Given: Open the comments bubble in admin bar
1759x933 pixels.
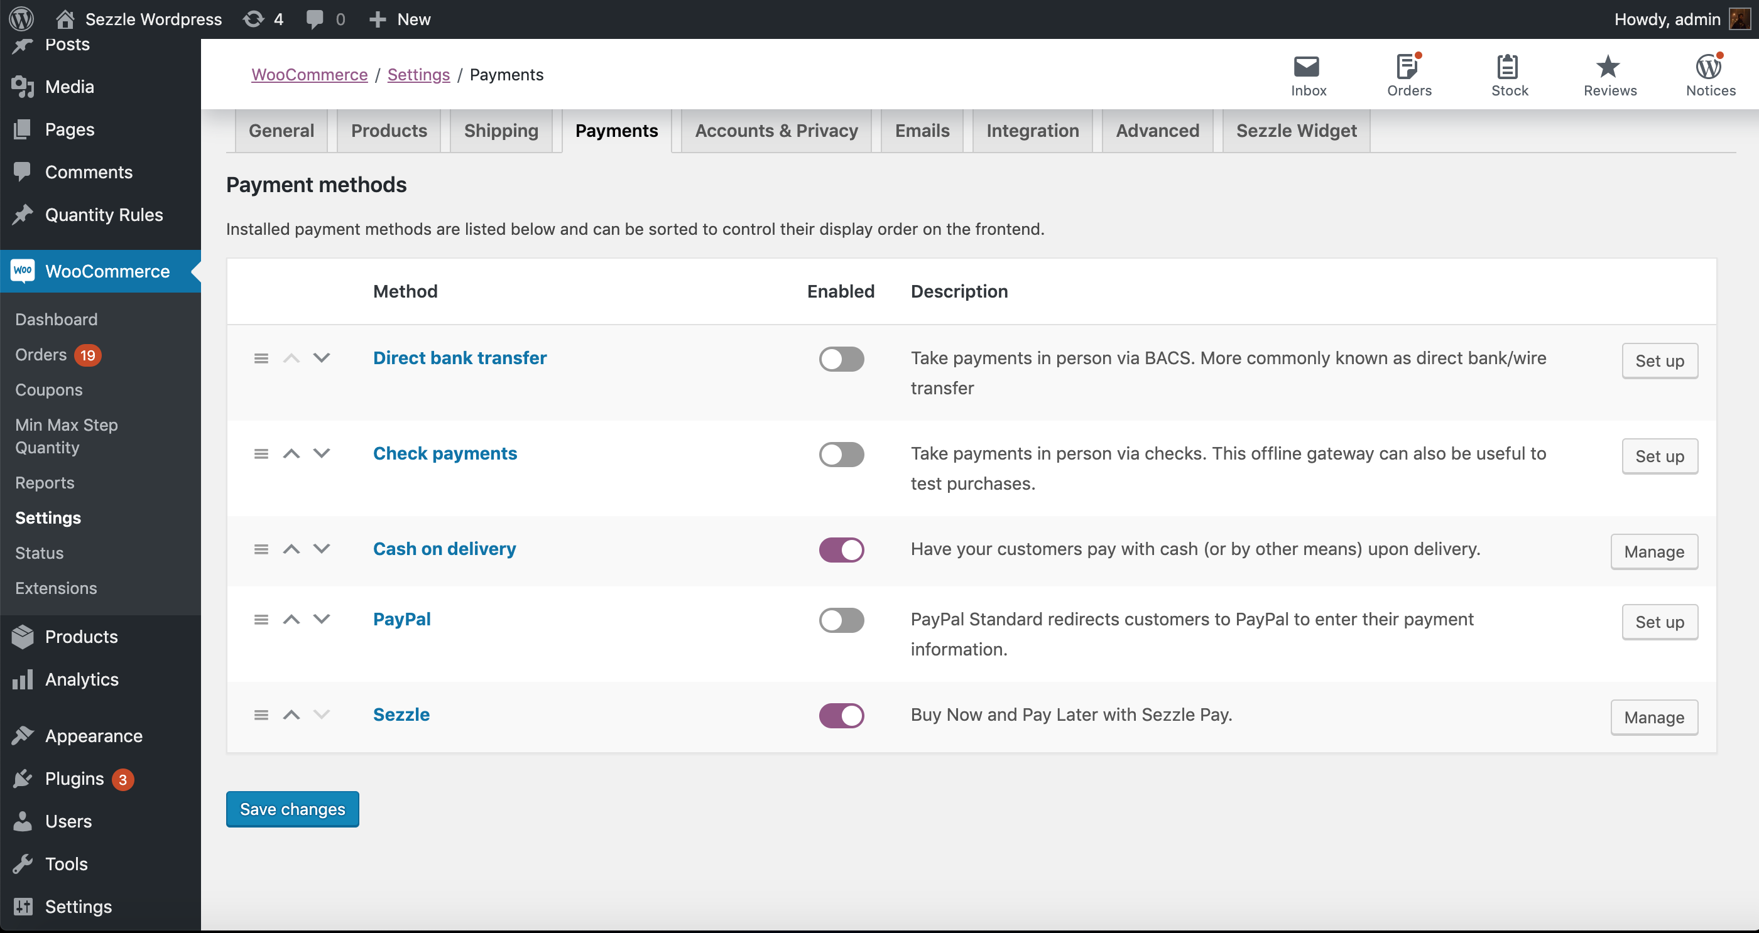Looking at the screenshot, I should click(x=325, y=19).
